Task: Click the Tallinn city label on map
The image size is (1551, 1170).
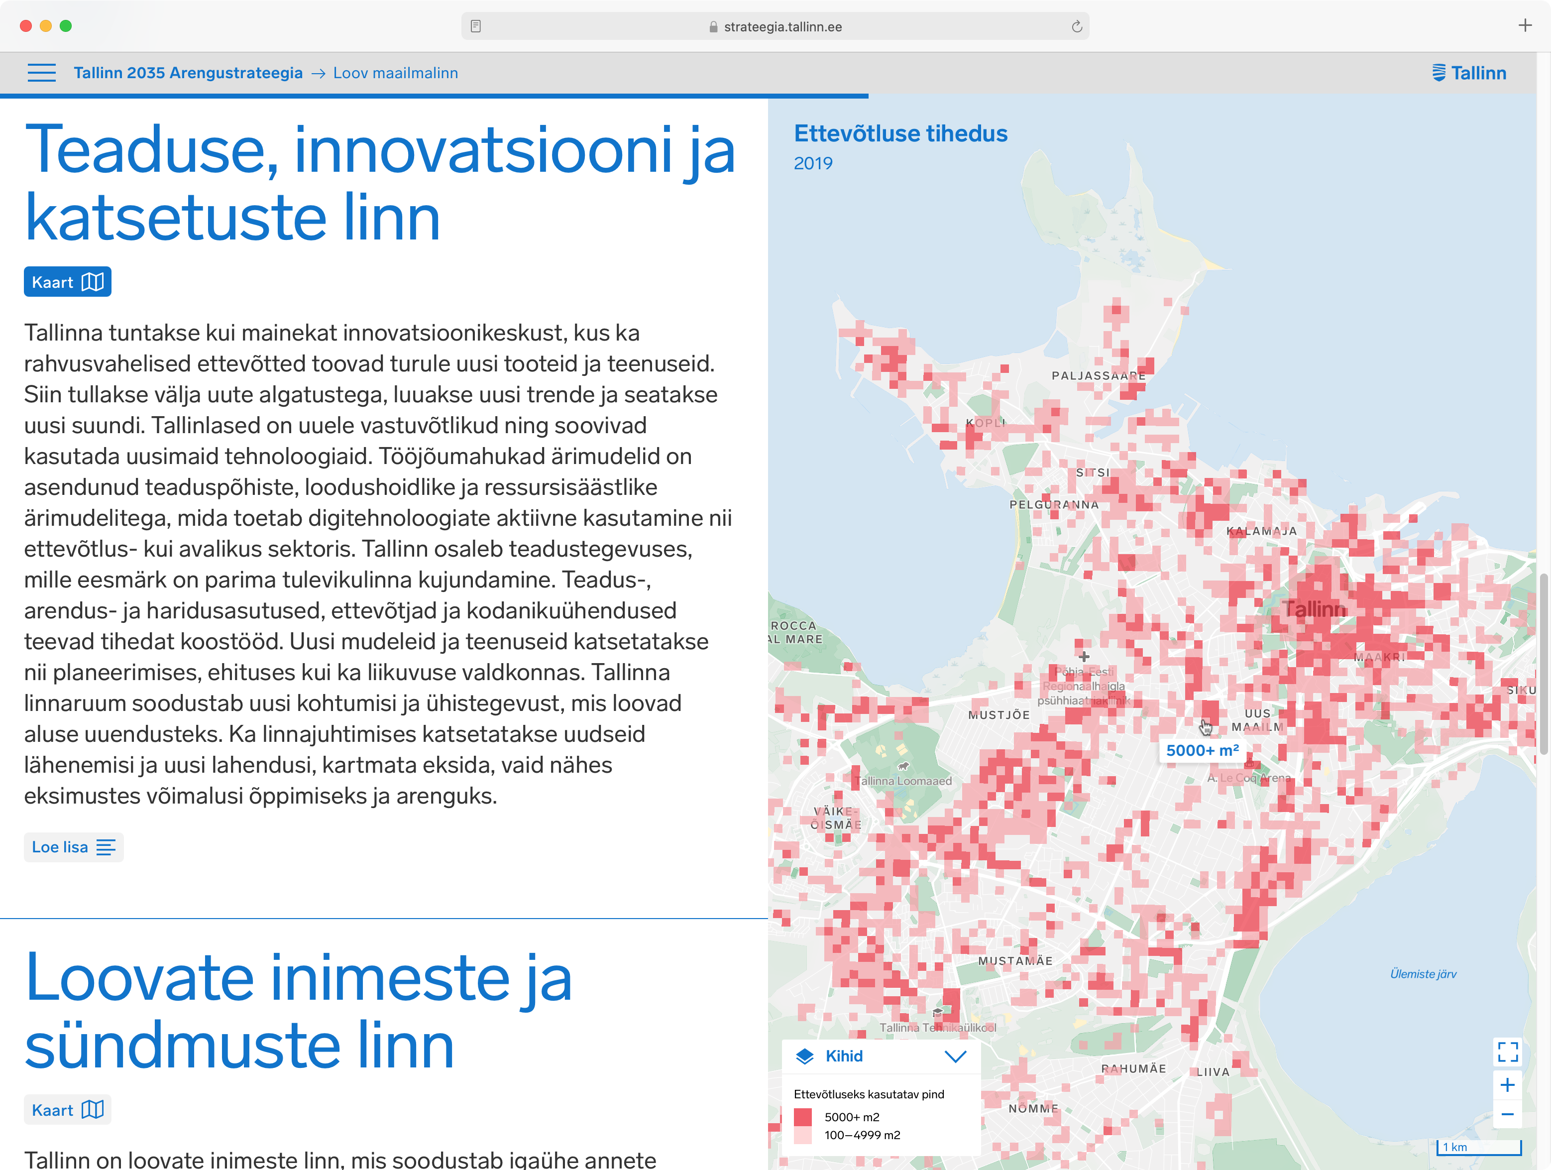Action: click(x=1314, y=609)
